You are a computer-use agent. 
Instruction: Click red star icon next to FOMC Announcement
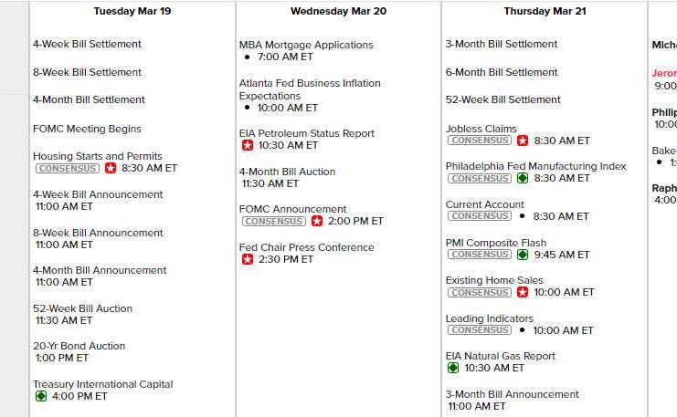point(317,221)
